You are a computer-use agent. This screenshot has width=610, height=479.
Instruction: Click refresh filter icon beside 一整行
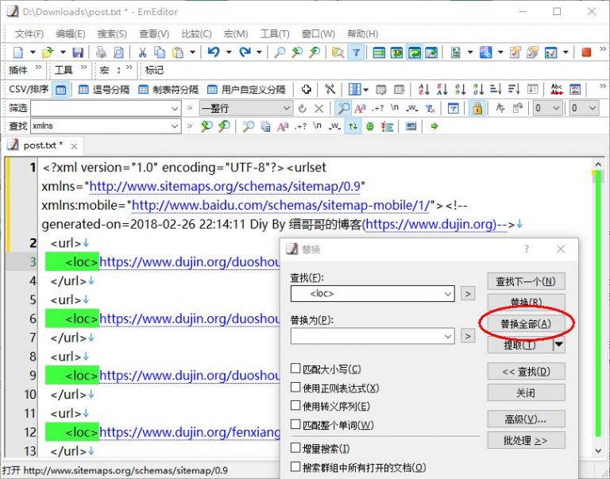coord(302,108)
